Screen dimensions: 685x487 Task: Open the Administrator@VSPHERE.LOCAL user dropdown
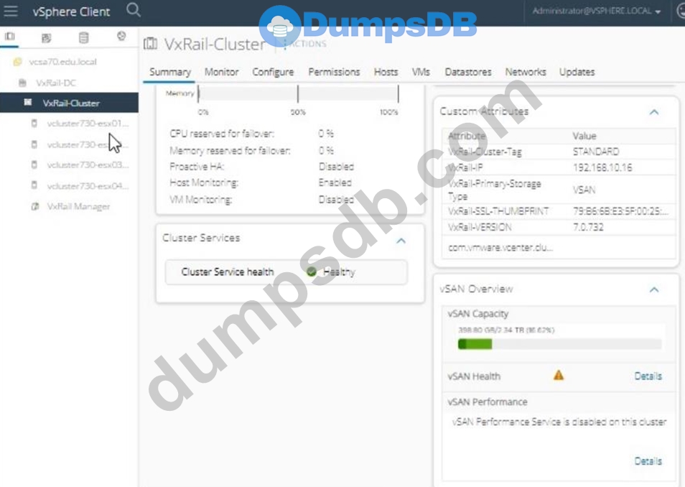[x=597, y=11]
